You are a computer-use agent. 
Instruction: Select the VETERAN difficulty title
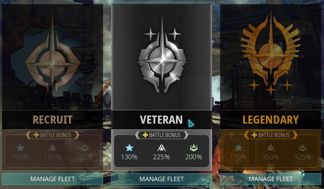click(x=161, y=120)
